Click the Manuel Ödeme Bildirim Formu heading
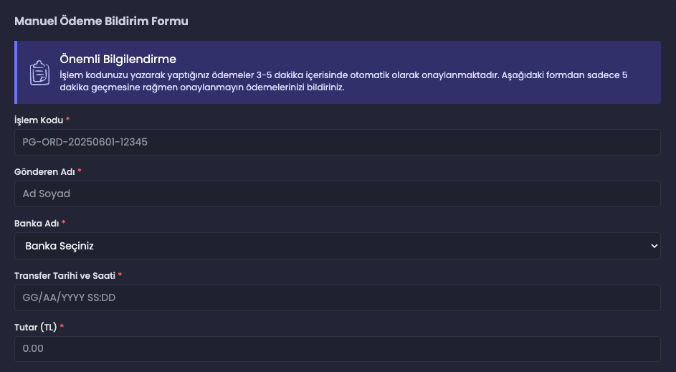 click(x=101, y=21)
